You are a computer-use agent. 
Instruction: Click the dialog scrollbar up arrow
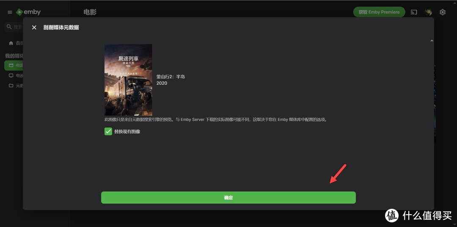click(432, 41)
